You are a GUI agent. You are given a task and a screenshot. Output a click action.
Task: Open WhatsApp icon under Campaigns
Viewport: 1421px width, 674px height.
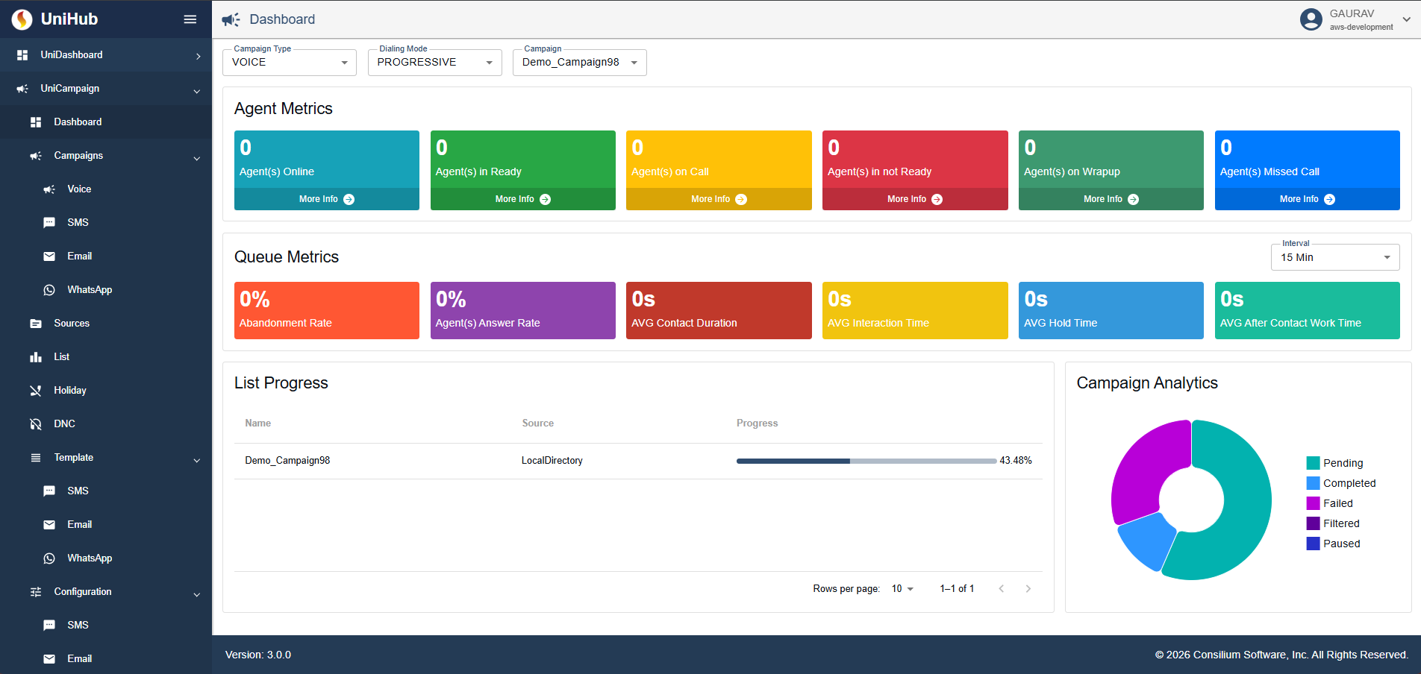[x=49, y=290]
